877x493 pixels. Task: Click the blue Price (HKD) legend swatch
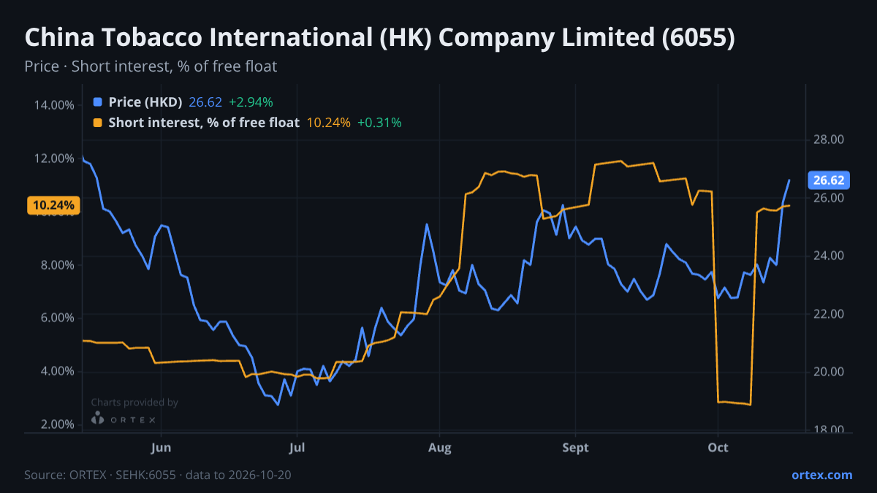pyautogui.click(x=99, y=102)
